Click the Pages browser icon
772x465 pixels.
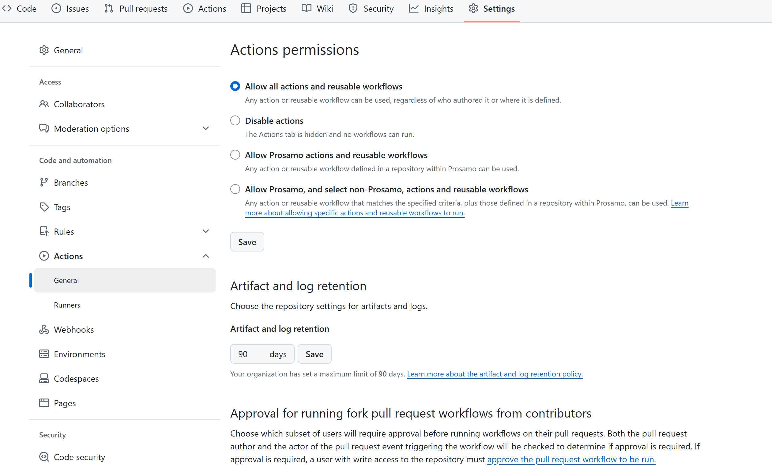pos(44,403)
